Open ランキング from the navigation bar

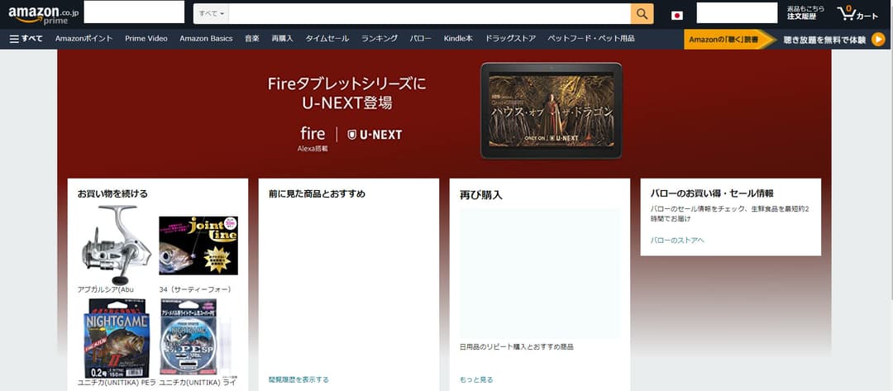tap(380, 39)
